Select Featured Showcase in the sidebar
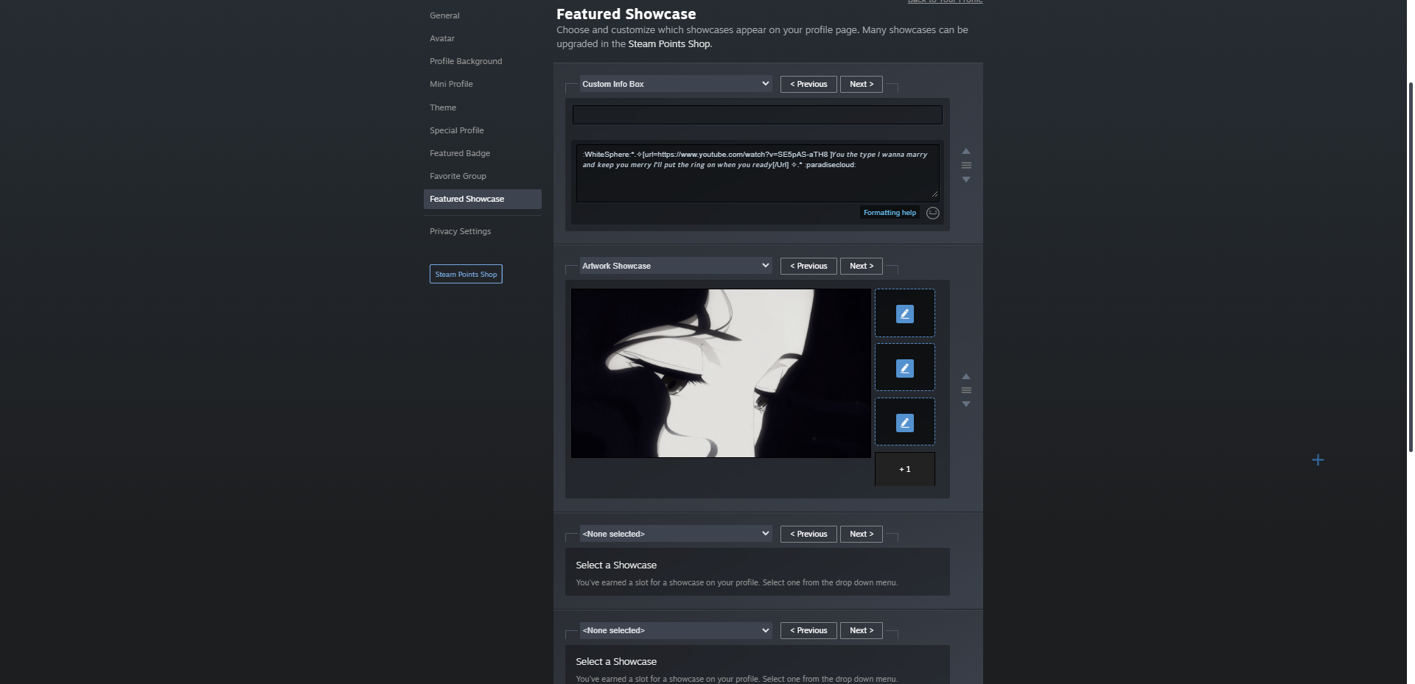 pyautogui.click(x=482, y=199)
